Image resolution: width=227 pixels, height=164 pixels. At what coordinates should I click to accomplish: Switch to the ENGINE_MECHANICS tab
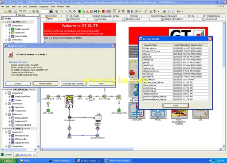coord(172,19)
